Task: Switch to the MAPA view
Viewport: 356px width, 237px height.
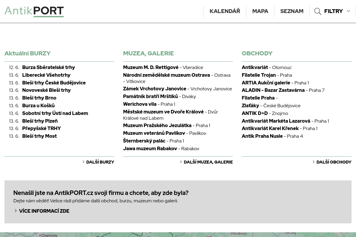Action: tap(260, 11)
